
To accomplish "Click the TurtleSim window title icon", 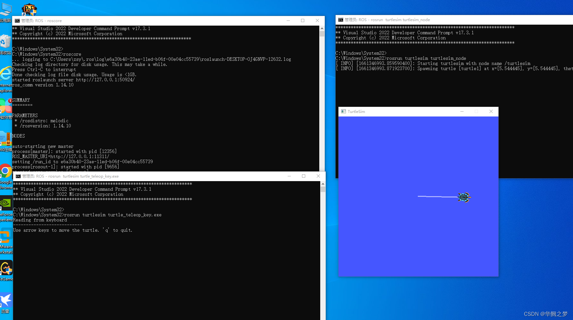I will click(343, 111).
